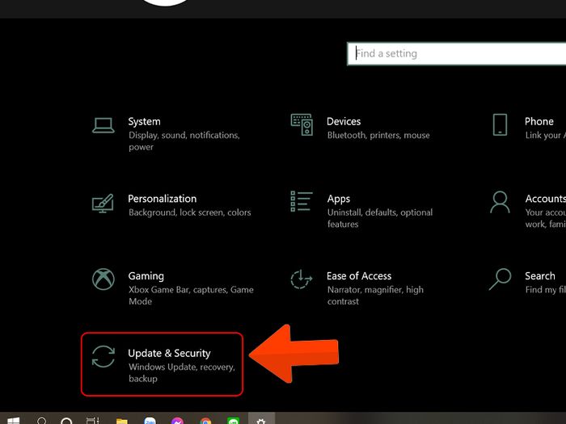
Task: Open the Windows Start menu
Action: (14, 421)
